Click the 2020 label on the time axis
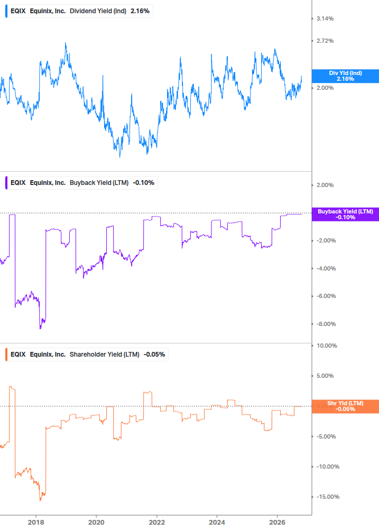The height and width of the screenshot is (531, 379). pos(96,522)
